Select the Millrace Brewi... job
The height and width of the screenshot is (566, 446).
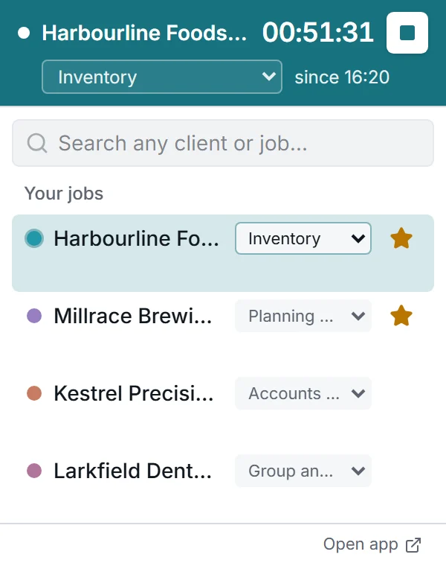tap(132, 316)
